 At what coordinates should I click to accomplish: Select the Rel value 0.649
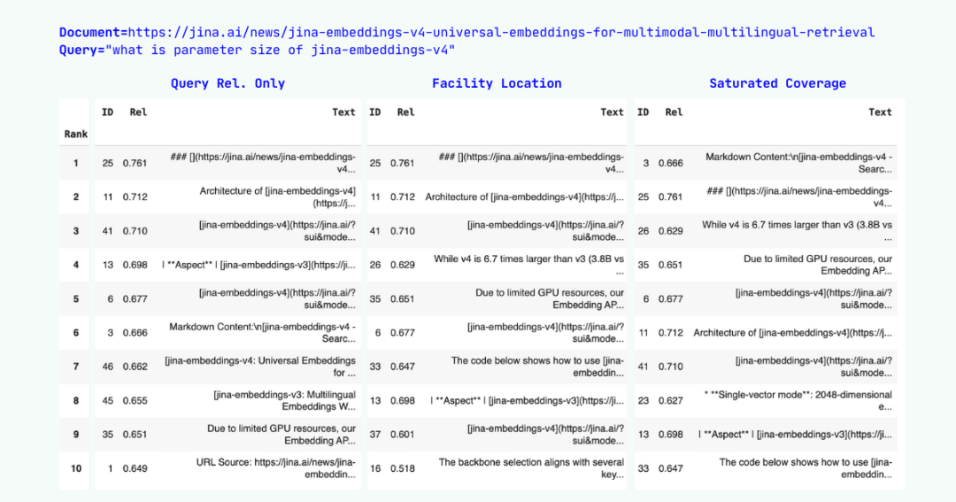tap(135, 468)
